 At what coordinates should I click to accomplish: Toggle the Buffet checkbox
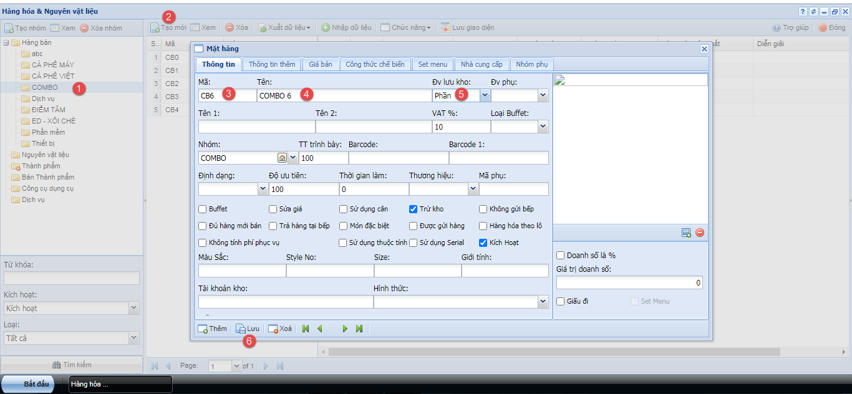203,209
